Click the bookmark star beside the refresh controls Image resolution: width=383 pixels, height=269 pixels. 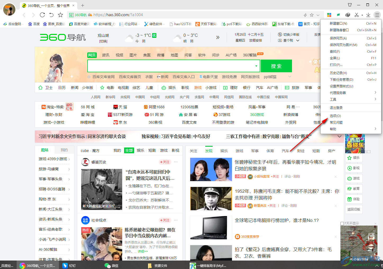click(61, 15)
